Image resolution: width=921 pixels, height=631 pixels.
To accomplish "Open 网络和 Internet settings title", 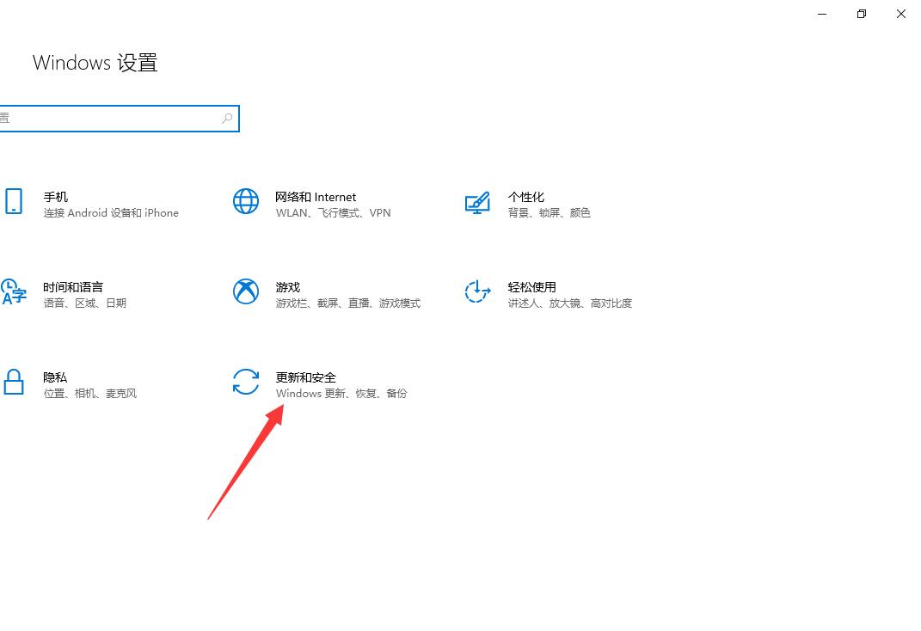I will point(316,197).
